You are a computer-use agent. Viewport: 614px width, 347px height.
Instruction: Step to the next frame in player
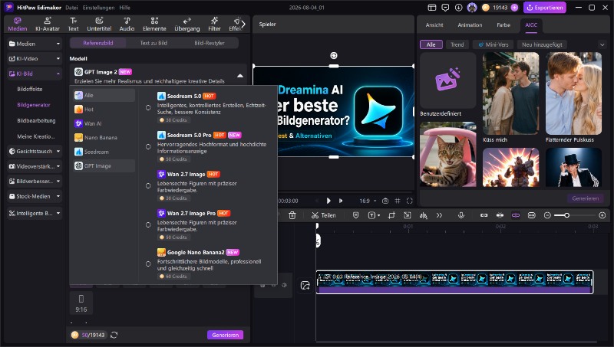pos(341,201)
